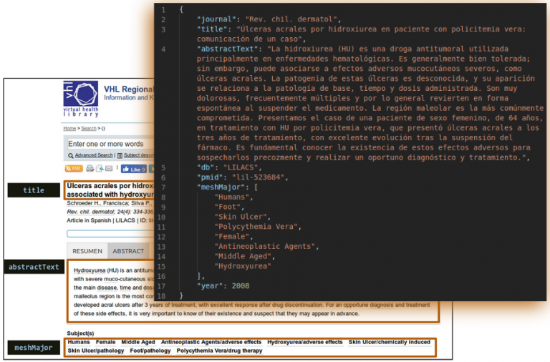Screen dimensions: 550x362
Task: Click the VHL Virtual Health Library logo
Action: pyautogui.click(x=80, y=99)
